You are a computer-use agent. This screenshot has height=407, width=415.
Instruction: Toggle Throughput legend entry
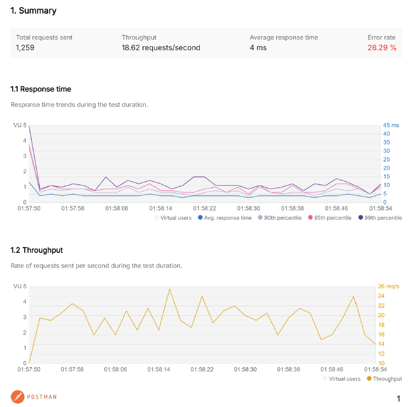pyautogui.click(x=384, y=379)
